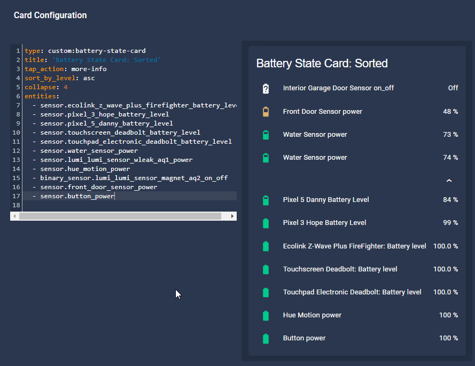Open Pixel 5 Danny Battery Level entry
The image size is (475, 366).
click(357, 200)
